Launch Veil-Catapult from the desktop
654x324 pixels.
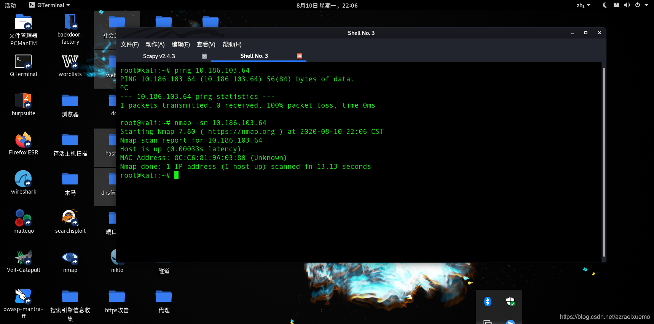coord(23,261)
